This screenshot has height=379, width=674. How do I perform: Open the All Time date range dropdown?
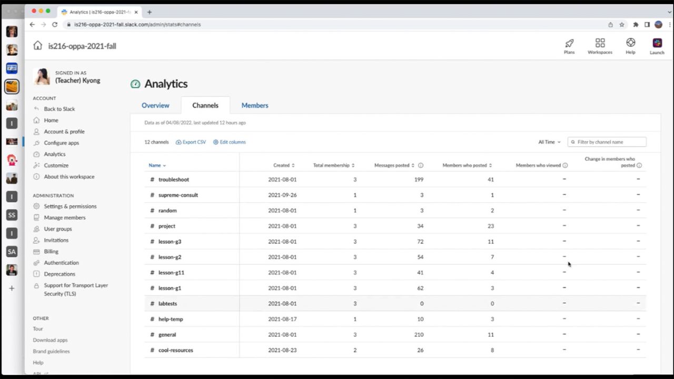(549, 142)
